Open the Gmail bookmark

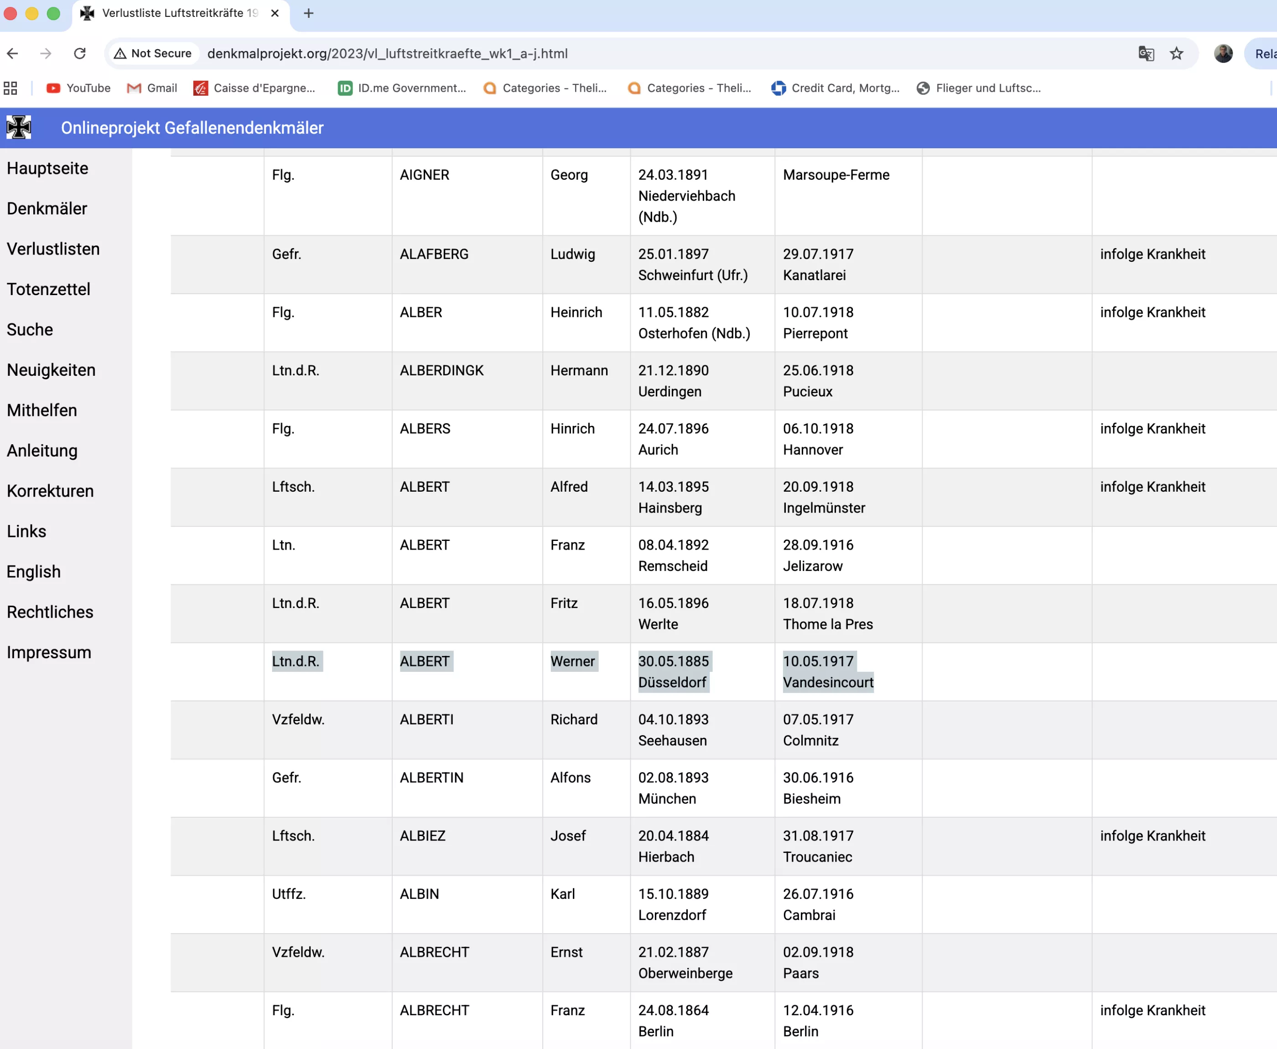[x=152, y=88]
